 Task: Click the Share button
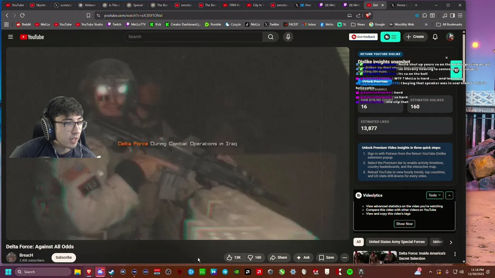[278, 258]
